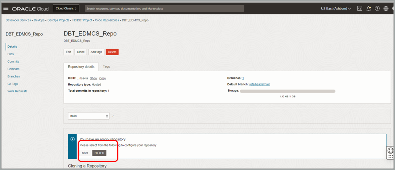Click the DBT_EDMCS_Repo page title
The height and width of the screenshot is (170, 395).
tap(90, 34)
